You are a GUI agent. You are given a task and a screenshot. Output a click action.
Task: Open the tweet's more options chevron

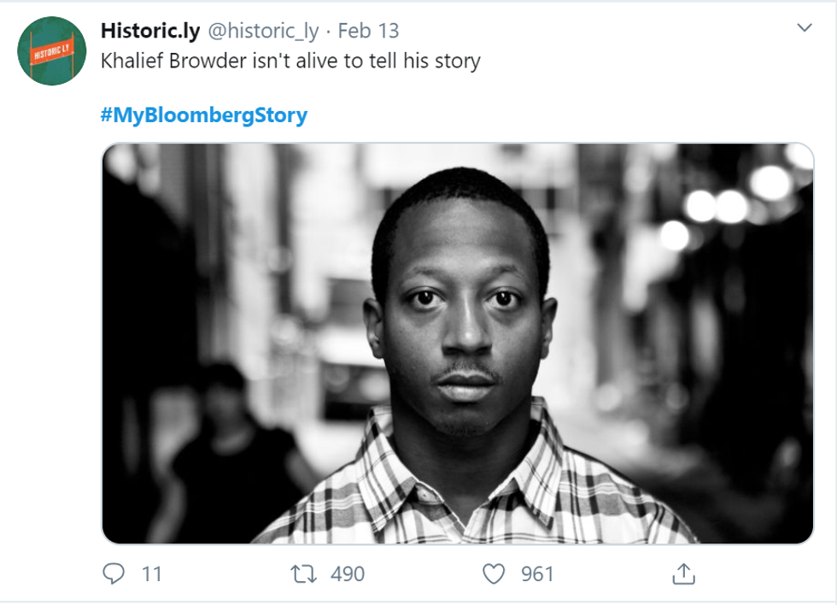[x=804, y=28]
